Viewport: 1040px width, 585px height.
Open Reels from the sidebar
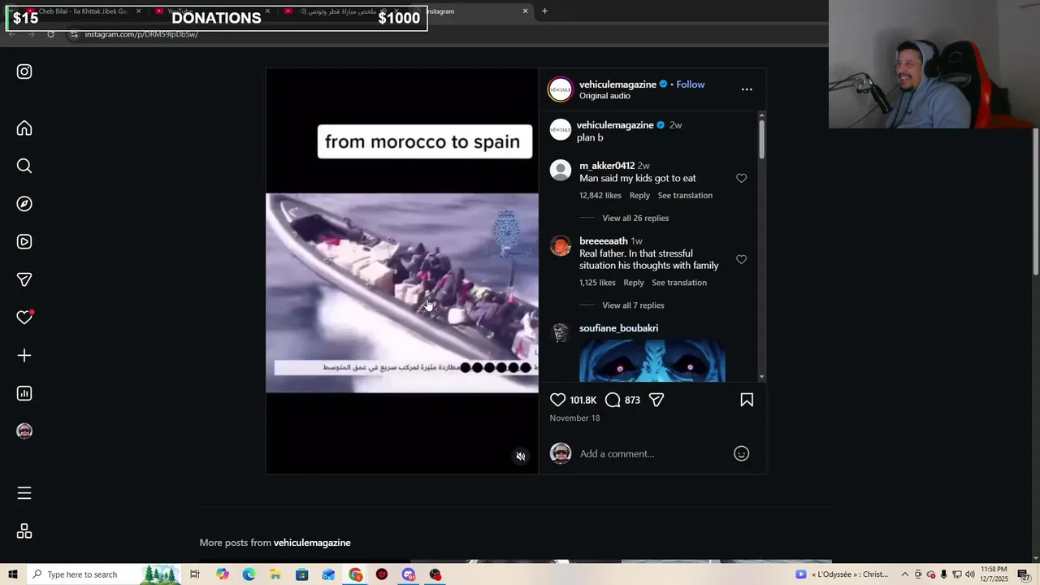click(24, 241)
